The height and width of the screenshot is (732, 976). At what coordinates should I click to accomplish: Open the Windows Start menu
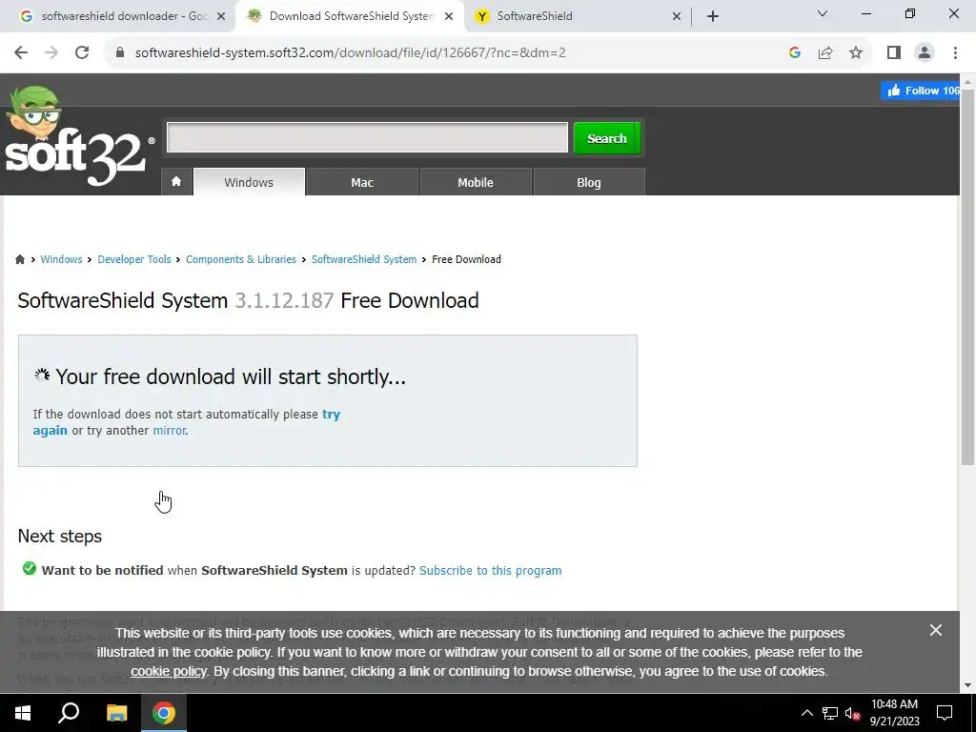[x=23, y=713]
